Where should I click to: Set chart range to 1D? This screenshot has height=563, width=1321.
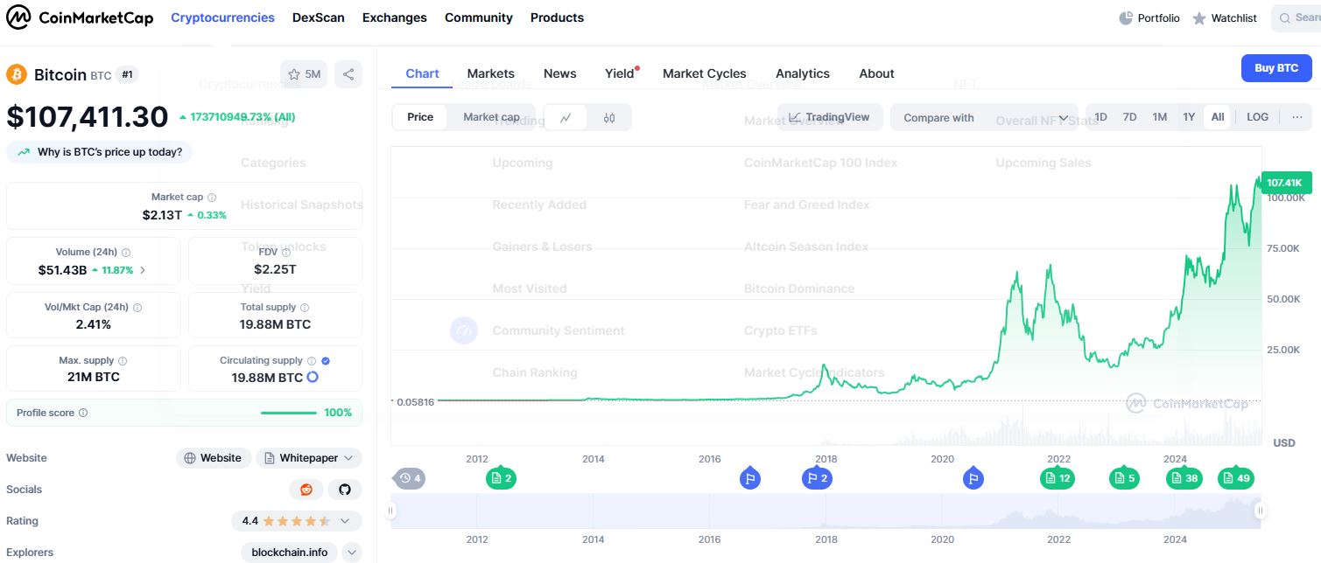1101,117
